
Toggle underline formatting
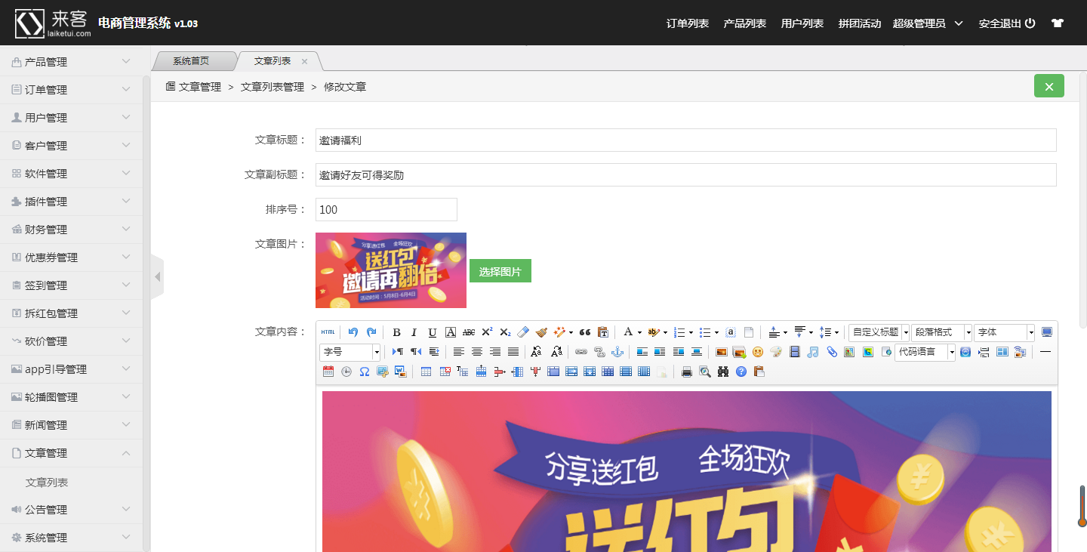click(433, 332)
